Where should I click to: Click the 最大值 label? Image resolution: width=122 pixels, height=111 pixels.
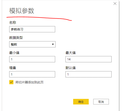[x=71, y=53]
